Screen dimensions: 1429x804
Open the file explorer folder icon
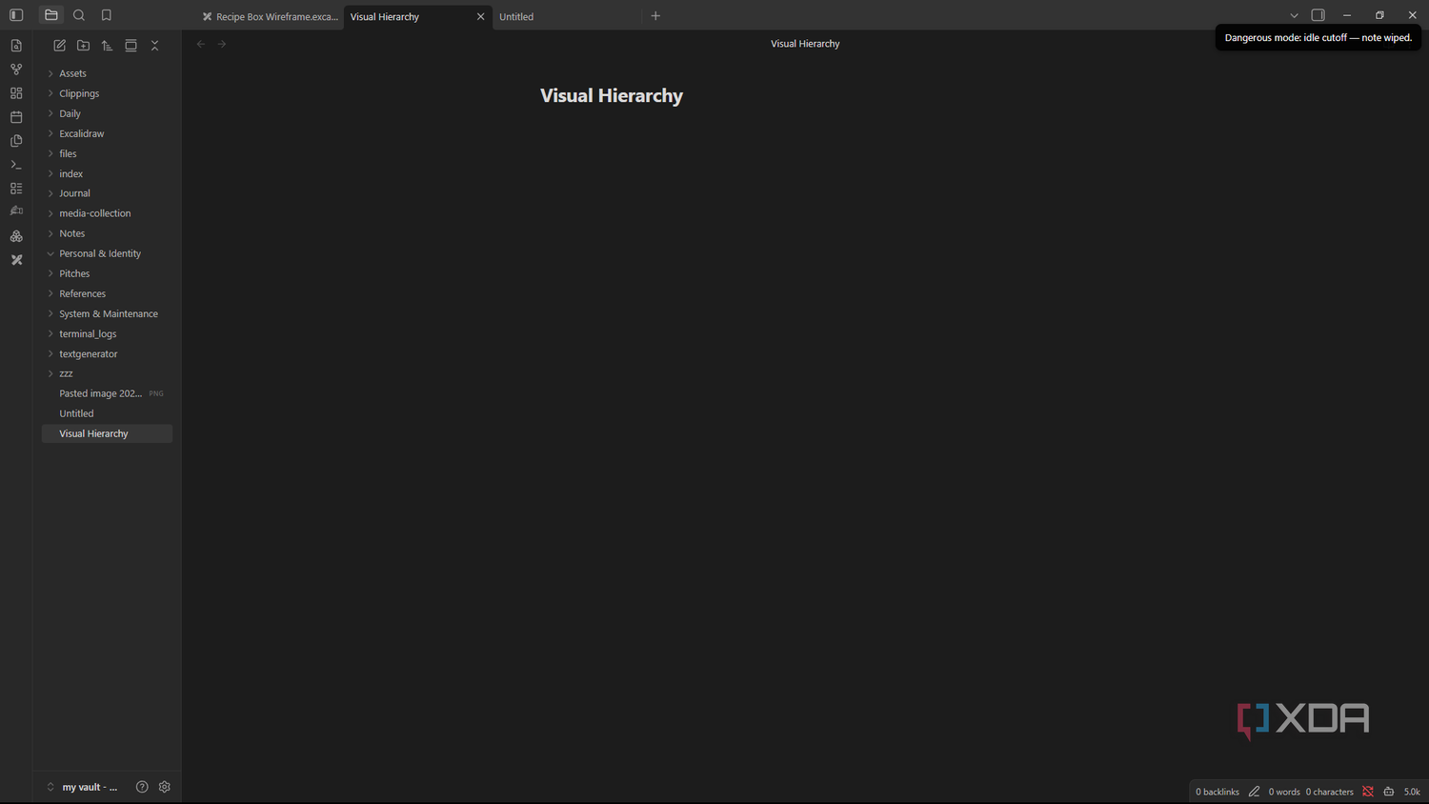pos(51,15)
